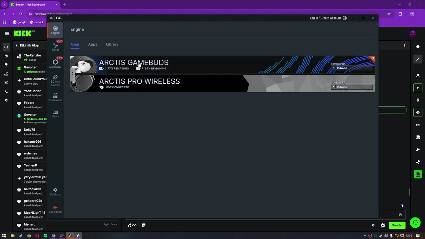Click the chat bubble icon in Kick's right panel
425x239 pixels.
(x=418, y=113)
